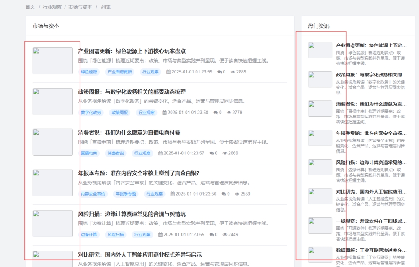This screenshot has height=267, width=419.
Task: Click 行业观察 tag on the 直播电商 article
Action: coord(142,153)
